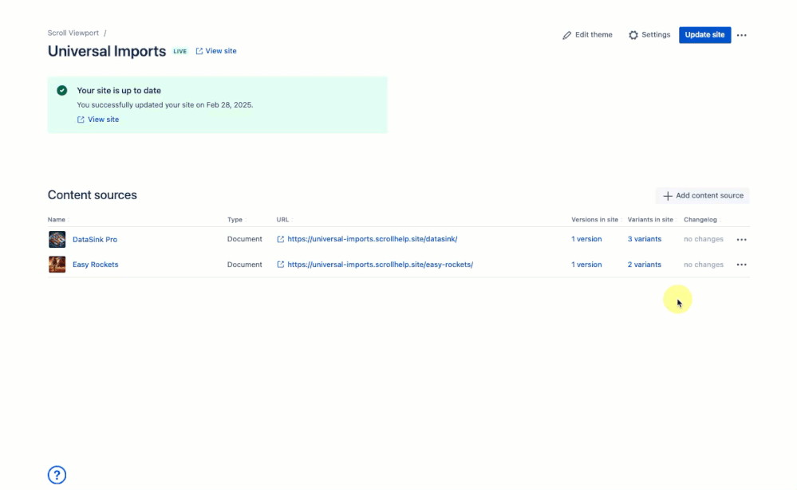Open View site link in the banner
Screen dimensions: 797x490
98,120
